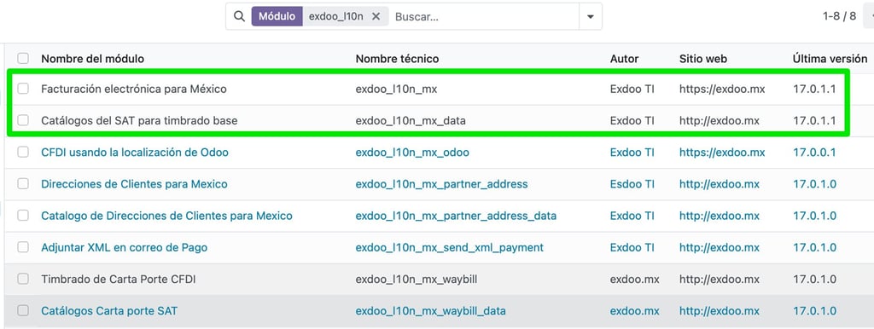Open https://exdoo.mx link in first row

(x=722, y=89)
